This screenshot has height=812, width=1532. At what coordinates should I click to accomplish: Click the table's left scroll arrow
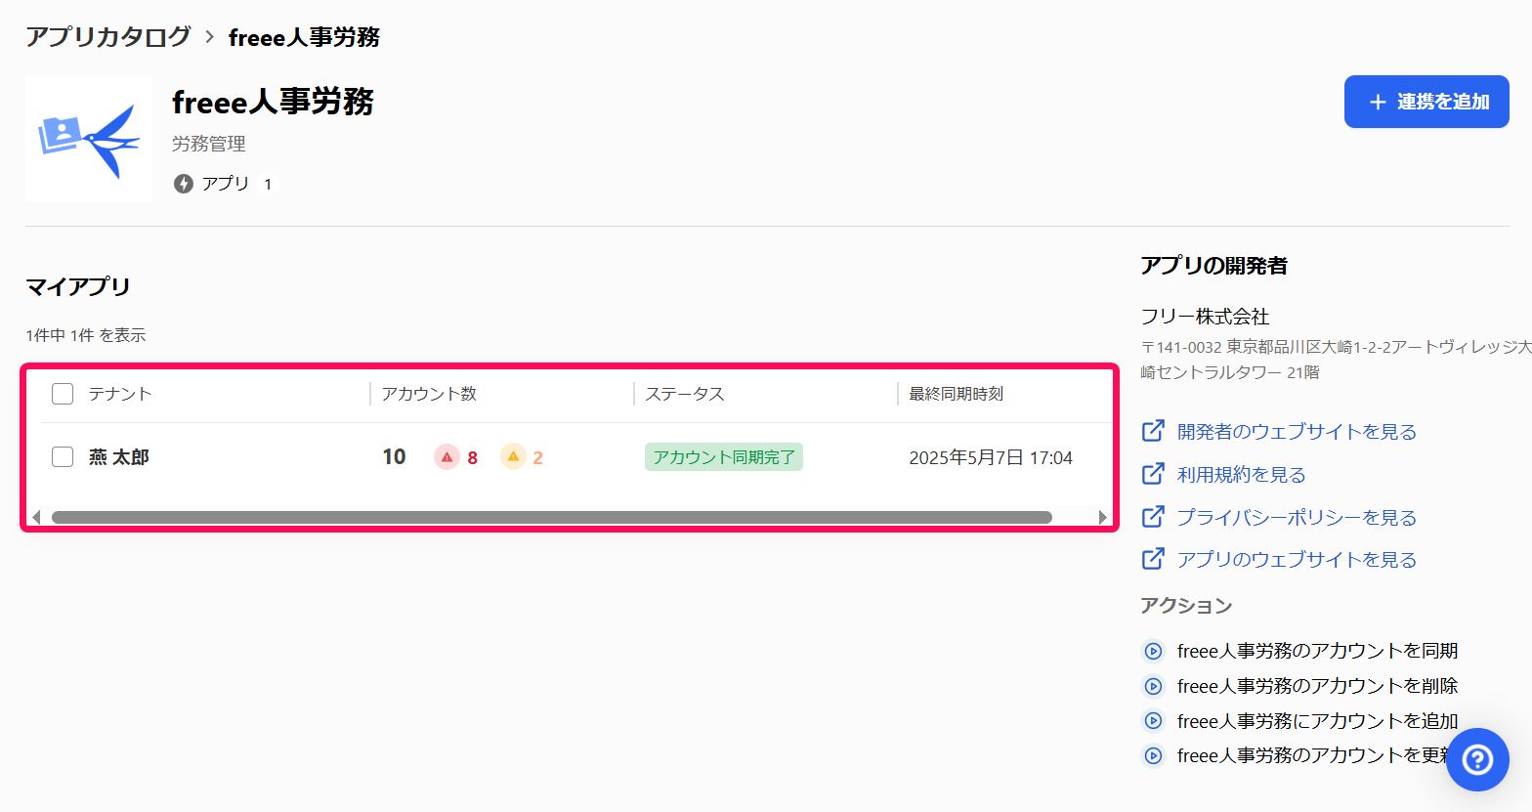tap(36, 517)
